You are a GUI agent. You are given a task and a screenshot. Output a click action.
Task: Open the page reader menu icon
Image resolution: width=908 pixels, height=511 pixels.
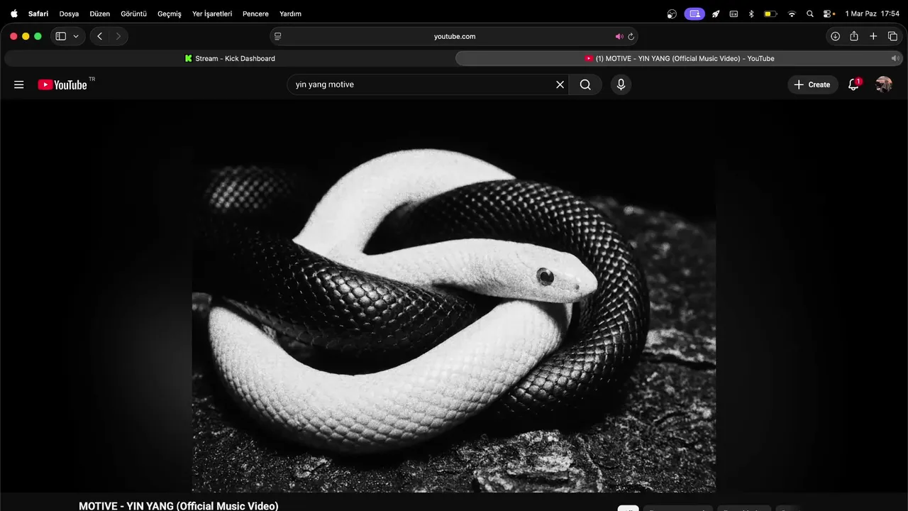[278, 36]
